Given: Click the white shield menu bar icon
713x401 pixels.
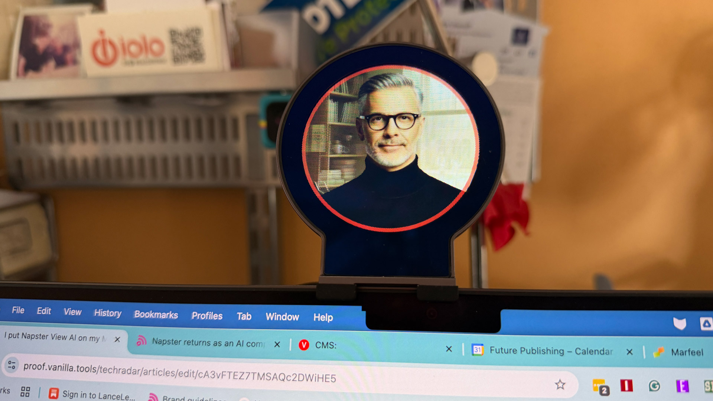Looking at the screenshot, I should point(680,324).
